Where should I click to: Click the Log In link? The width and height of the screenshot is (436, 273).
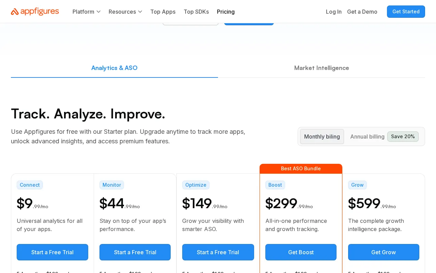pos(334,12)
